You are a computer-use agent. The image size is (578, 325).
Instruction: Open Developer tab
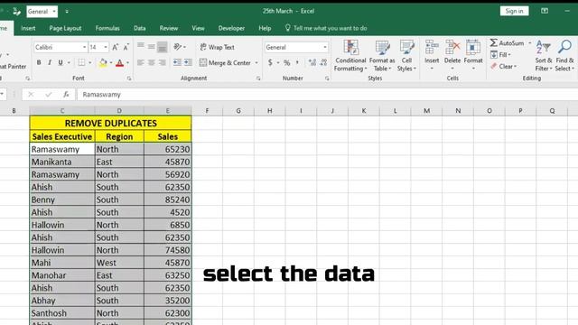pos(231,28)
